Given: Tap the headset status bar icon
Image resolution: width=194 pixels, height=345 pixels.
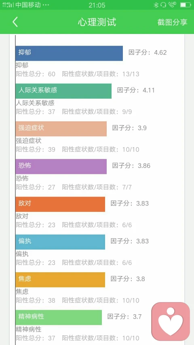Looking at the screenshot, I should 163,5.
